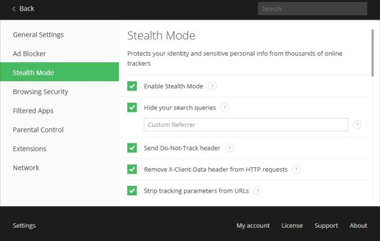Click into the Custom Referrer field
Screen dimensions: 380x241
[246, 124]
